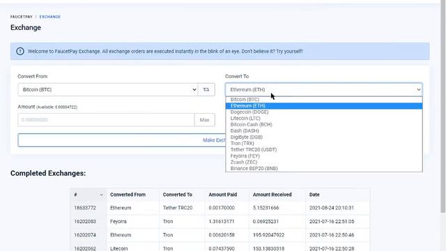Select Tron (TRX) option
Screen dimensions: 446x251
pyautogui.click(x=323, y=144)
